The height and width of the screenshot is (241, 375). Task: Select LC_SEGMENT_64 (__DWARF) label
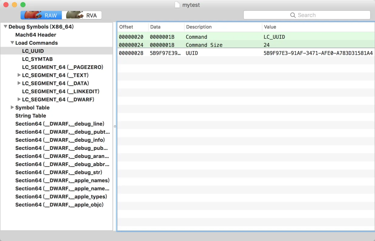pos(58,99)
